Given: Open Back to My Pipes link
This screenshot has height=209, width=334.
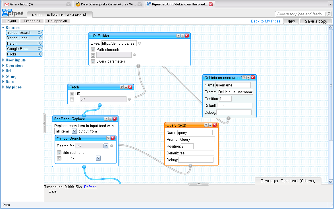Looking at the screenshot, I should tap(265, 21).
